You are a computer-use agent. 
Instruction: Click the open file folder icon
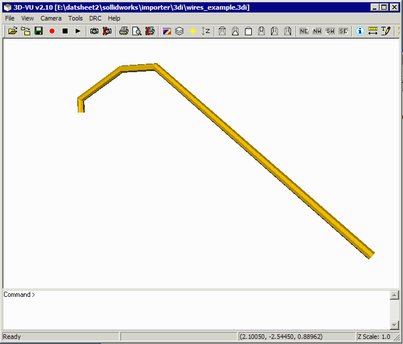coord(13,31)
